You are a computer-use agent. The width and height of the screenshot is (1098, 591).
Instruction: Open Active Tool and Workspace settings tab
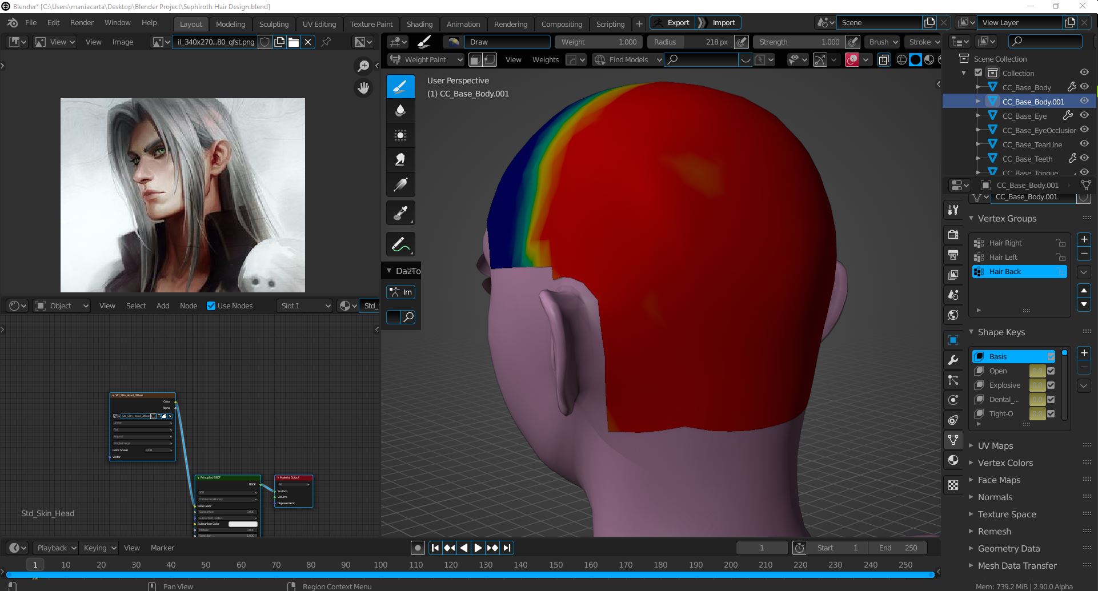tap(953, 210)
